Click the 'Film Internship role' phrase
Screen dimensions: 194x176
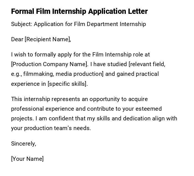point(117,55)
